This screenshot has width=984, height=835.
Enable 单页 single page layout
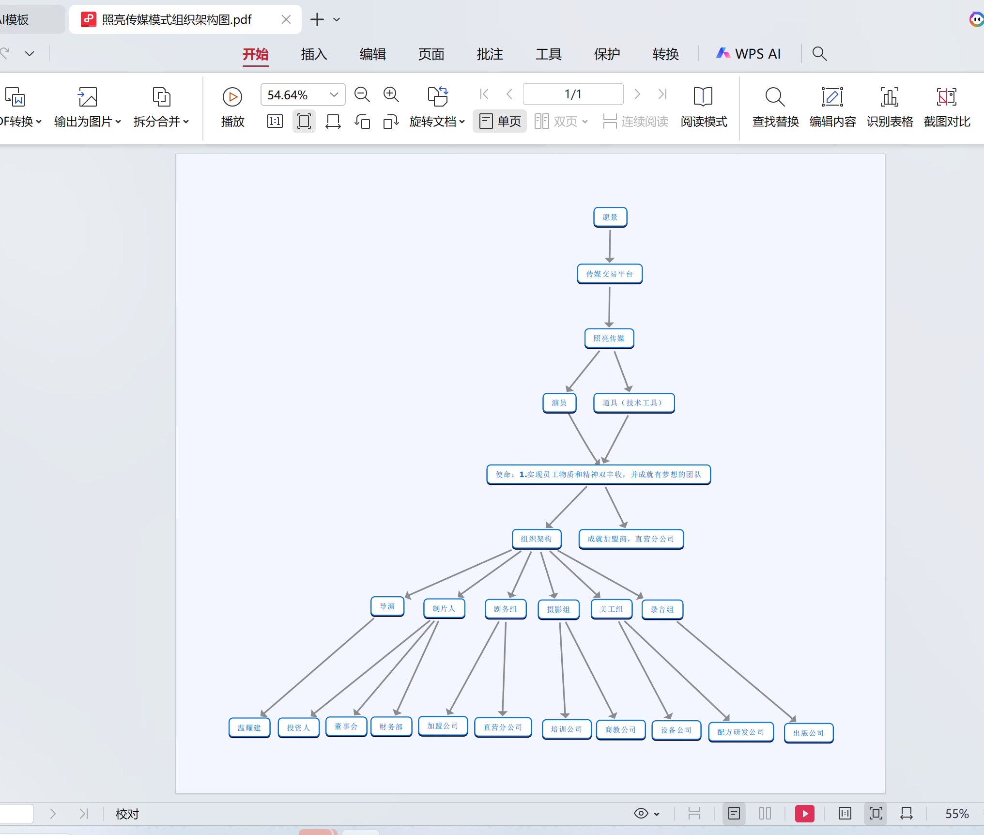[x=500, y=121]
